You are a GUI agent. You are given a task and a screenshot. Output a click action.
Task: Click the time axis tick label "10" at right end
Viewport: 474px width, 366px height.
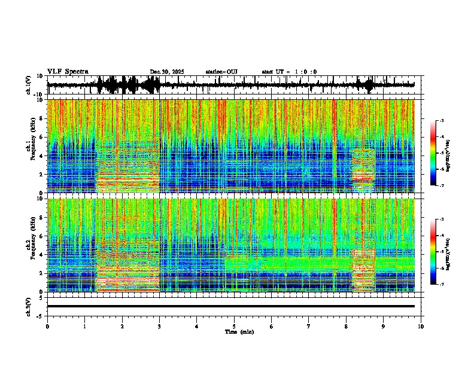click(421, 327)
